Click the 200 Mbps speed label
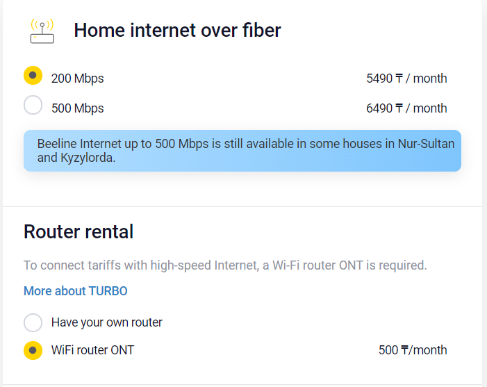The image size is (487, 387). click(x=77, y=79)
